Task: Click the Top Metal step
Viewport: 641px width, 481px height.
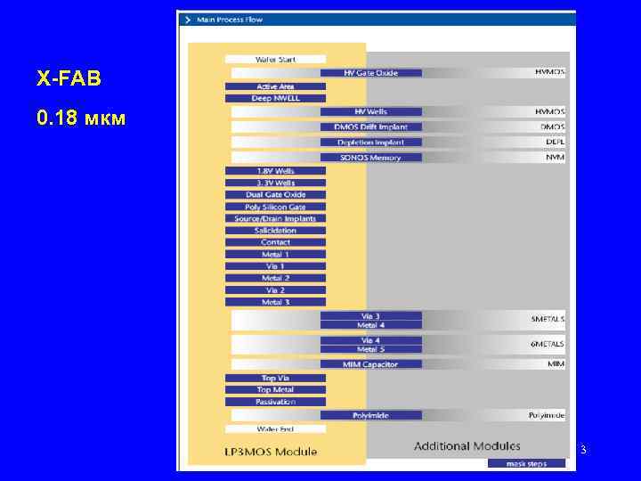Action: pyautogui.click(x=275, y=390)
